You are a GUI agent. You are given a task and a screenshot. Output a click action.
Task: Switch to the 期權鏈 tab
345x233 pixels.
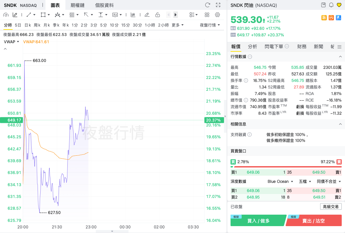click(x=77, y=5)
